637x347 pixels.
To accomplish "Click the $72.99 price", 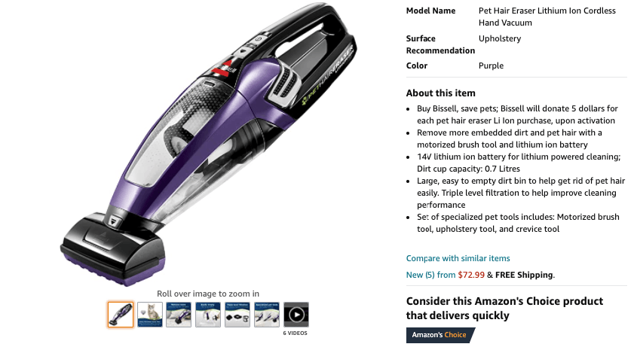I will click(x=471, y=275).
